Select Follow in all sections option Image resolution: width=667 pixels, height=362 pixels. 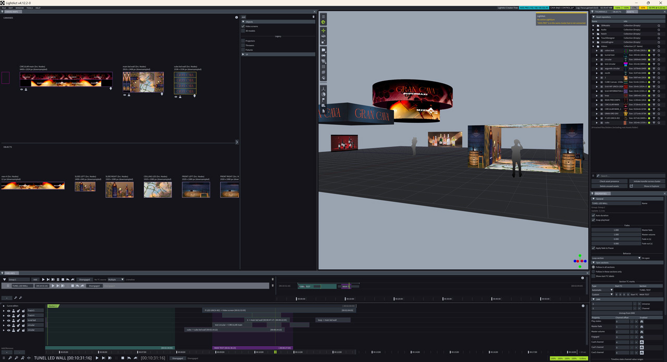click(x=594, y=267)
